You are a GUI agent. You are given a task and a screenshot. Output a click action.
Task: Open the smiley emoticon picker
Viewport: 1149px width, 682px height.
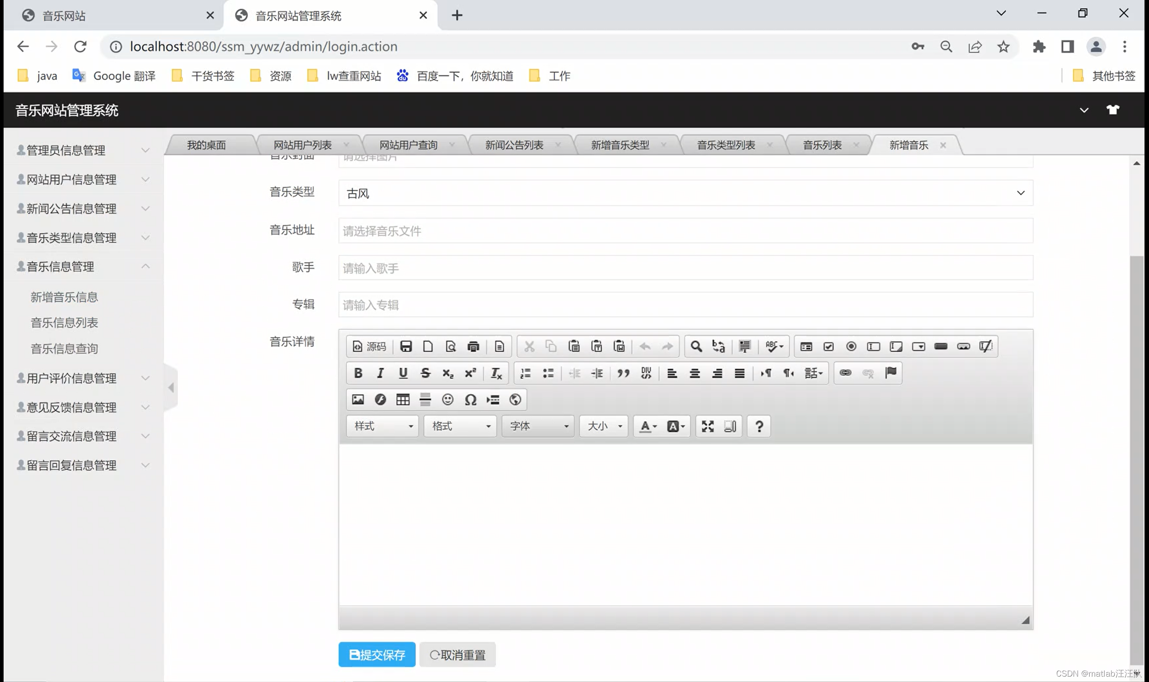tap(447, 399)
